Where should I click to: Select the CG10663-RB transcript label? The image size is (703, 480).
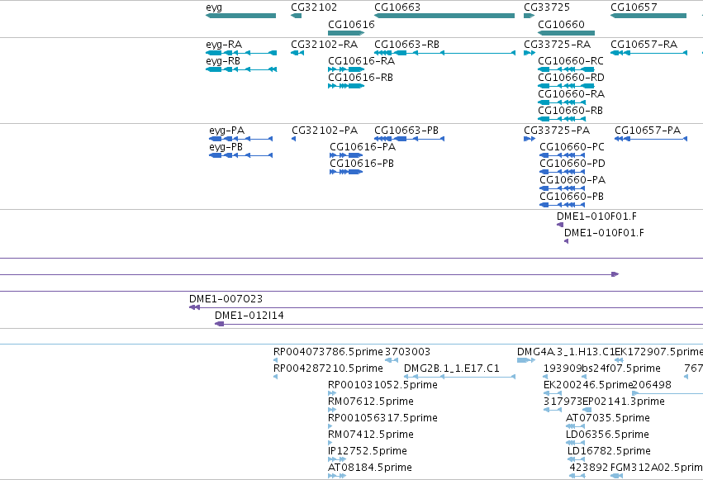click(406, 45)
